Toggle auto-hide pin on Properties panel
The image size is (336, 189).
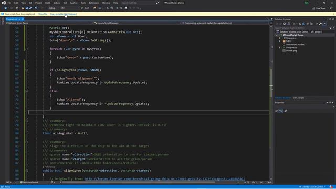[x=330, y=103]
